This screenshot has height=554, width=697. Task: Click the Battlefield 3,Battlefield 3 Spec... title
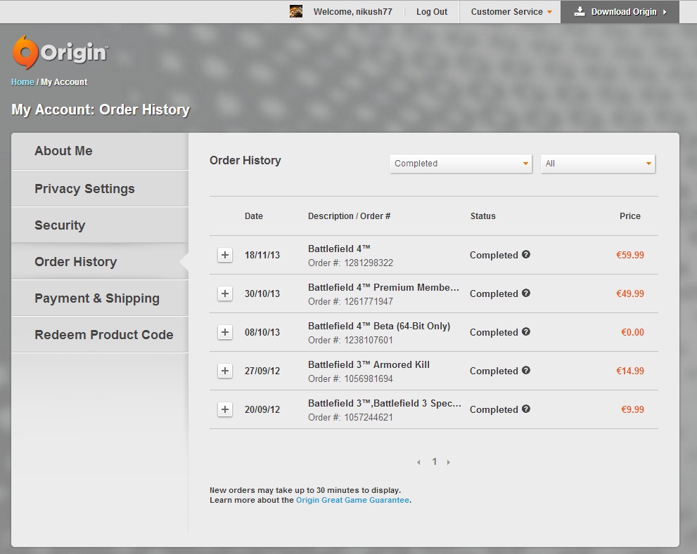[385, 404]
